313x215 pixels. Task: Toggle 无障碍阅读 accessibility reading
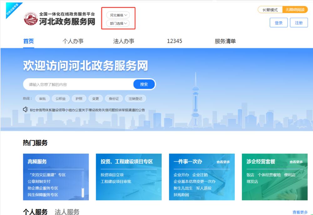click(x=295, y=10)
